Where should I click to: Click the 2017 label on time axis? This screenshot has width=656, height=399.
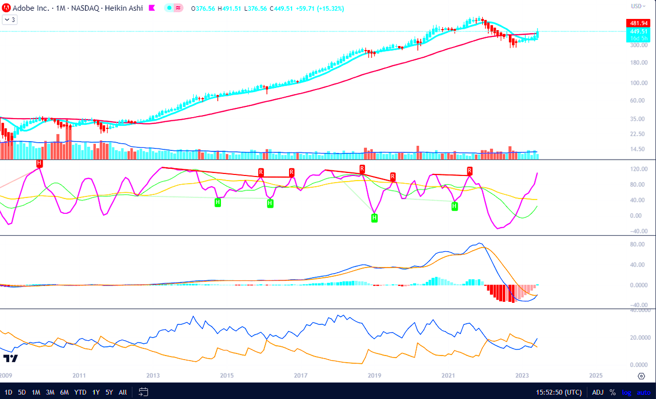300,375
